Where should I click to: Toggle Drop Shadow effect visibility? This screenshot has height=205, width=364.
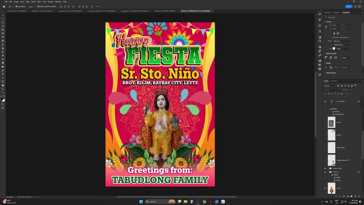pyautogui.click(x=333, y=114)
